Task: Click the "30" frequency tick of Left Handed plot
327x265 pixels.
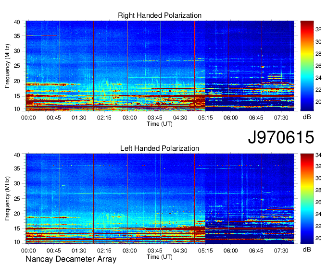Action: (x=17, y=183)
